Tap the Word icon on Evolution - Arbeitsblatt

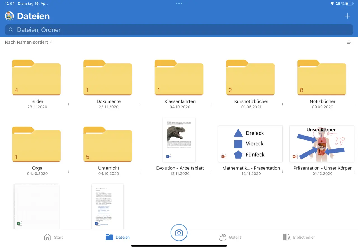click(x=169, y=156)
